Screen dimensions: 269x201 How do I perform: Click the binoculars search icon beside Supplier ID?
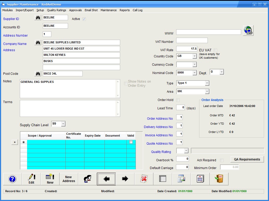pyautogui.click(x=38, y=18)
